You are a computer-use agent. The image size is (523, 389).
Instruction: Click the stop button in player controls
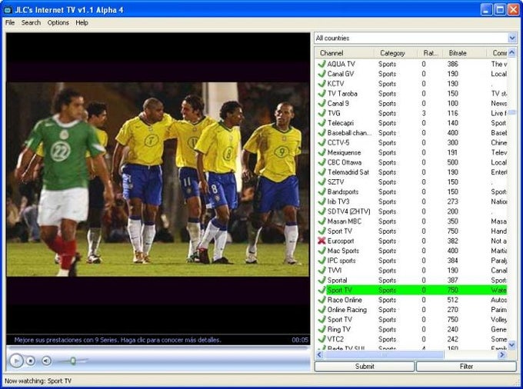(x=31, y=361)
